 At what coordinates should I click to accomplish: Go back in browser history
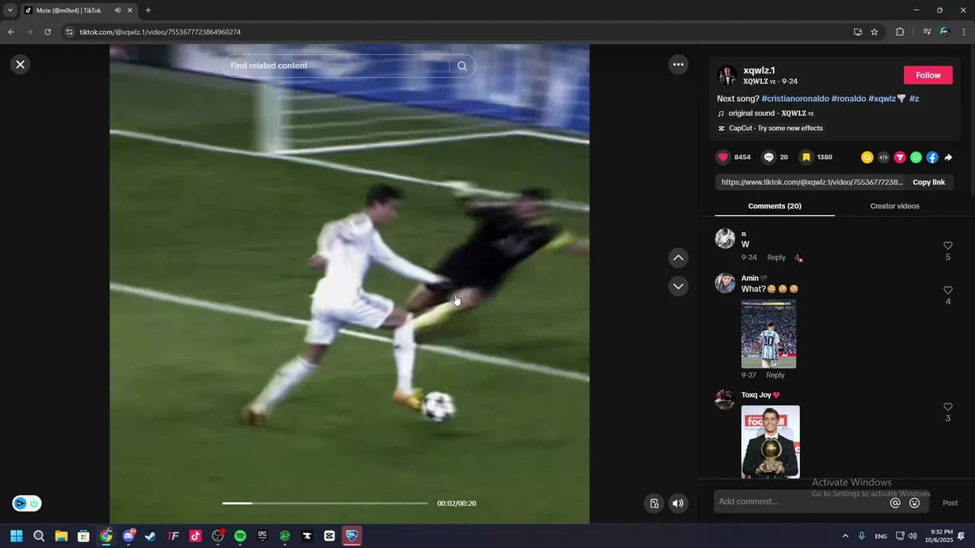click(11, 32)
